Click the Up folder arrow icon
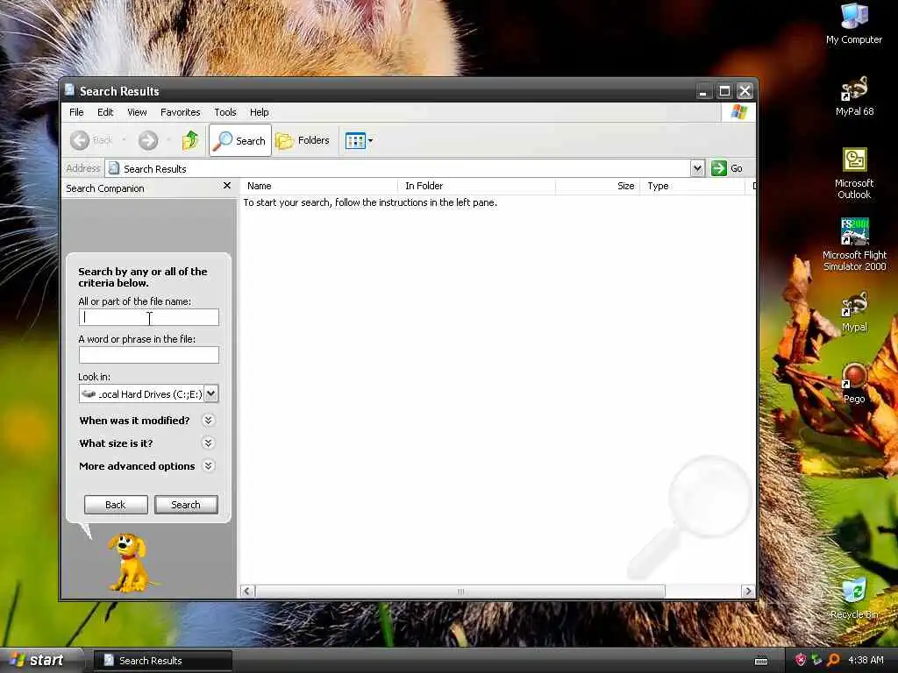 click(x=190, y=140)
